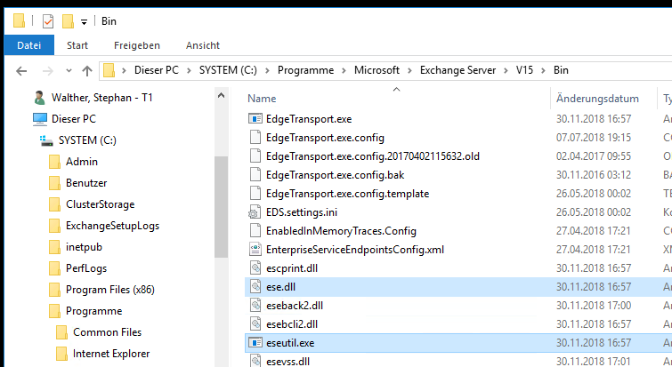The width and height of the screenshot is (672, 367).
Task: Expand the chevron after Exchange Server breadcrumb
Action: point(506,70)
